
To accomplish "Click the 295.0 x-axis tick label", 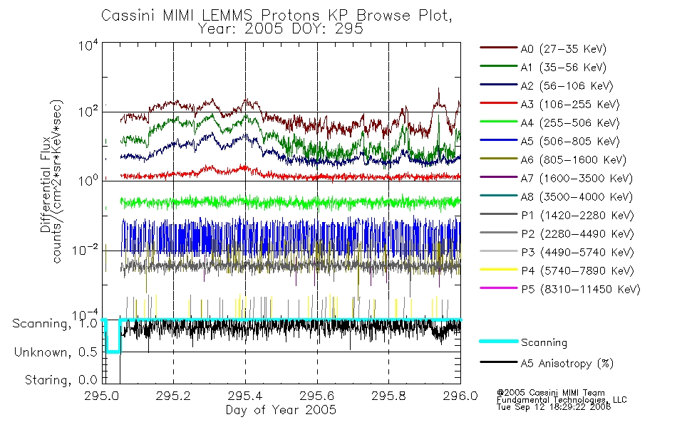I will [102, 396].
